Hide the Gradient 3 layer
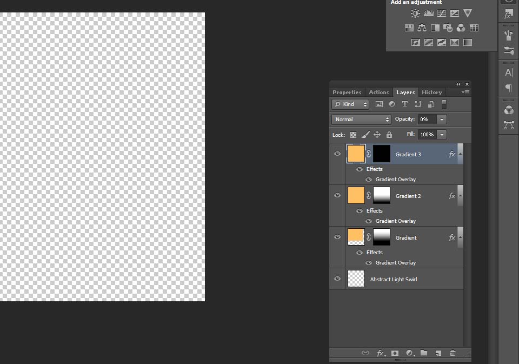The image size is (519, 364). coord(337,154)
